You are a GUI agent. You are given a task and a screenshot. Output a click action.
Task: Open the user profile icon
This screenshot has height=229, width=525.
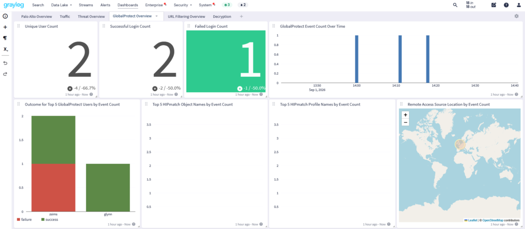point(519,5)
